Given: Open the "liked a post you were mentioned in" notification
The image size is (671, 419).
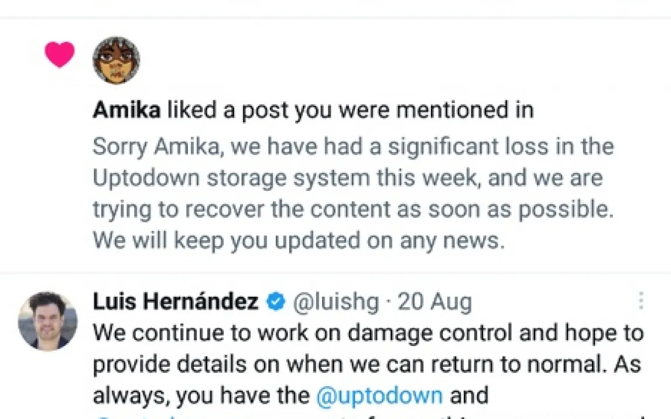Looking at the screenshot, I should click(350, 110).
